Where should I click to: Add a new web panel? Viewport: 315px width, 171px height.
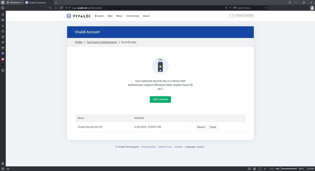click(x=3, y=70)
